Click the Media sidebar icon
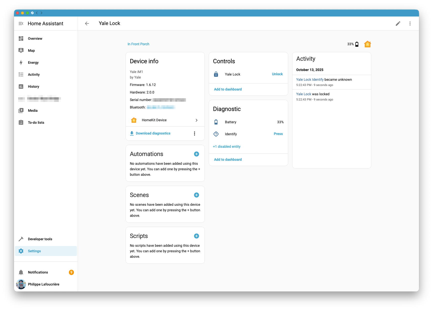This screenshot has width=433, height=310. click(21, 110)
